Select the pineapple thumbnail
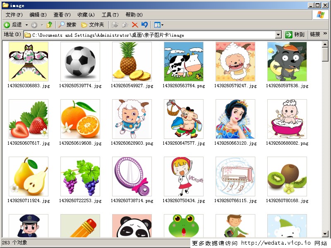This screenshot has width=331, height=248. point(132,62)
